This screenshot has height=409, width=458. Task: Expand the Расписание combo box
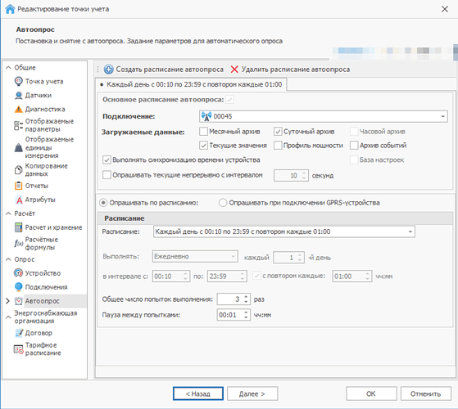pos(284,231)
